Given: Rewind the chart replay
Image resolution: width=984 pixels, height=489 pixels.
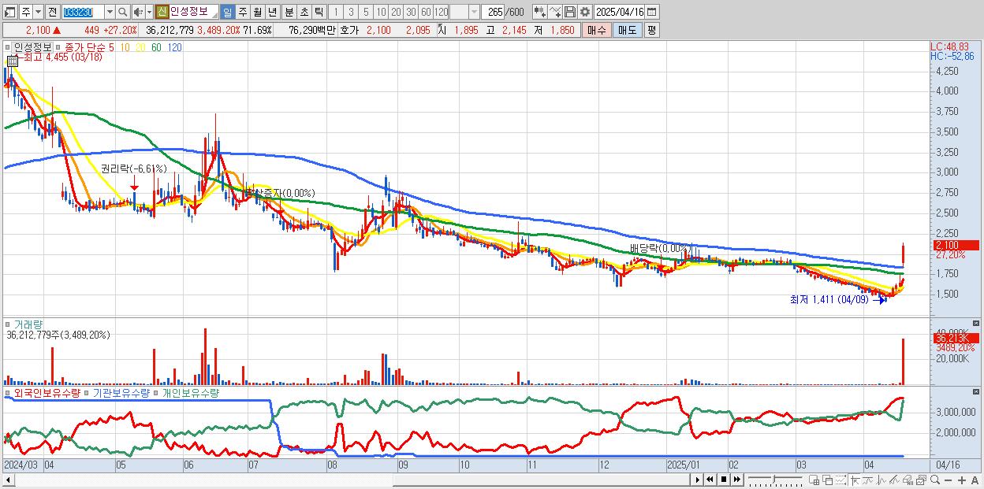Looking at the screenshot, I should [x=710, y=480].
